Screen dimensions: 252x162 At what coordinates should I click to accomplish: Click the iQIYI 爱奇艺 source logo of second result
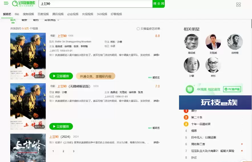[154, 128]
